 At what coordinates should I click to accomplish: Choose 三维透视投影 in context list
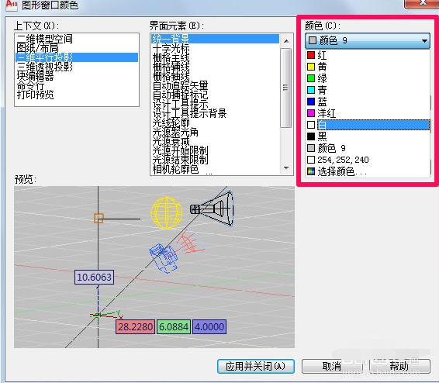(45, 67)
